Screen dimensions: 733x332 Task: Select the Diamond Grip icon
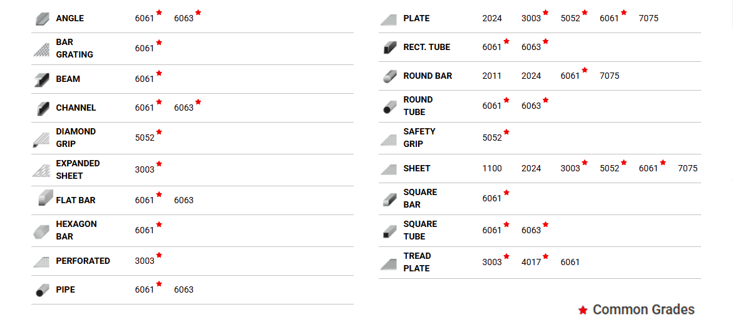tap(41, 139)
